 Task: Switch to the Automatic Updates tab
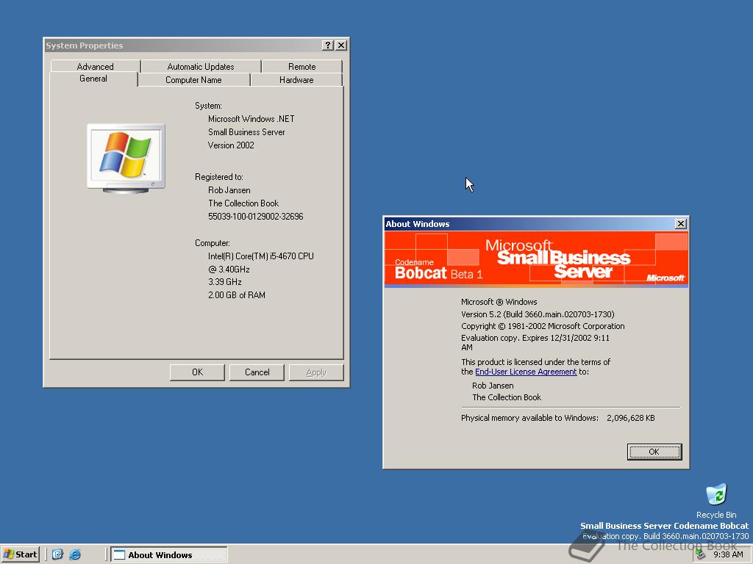coord(201,66)
